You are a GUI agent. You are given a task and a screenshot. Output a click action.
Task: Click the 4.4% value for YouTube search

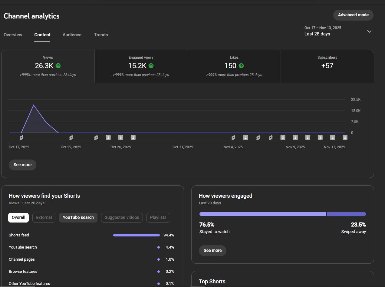[170, 247]
